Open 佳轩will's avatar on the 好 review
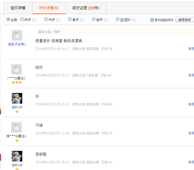The height and width of the screenshot is (170, 194). (17, 98)
